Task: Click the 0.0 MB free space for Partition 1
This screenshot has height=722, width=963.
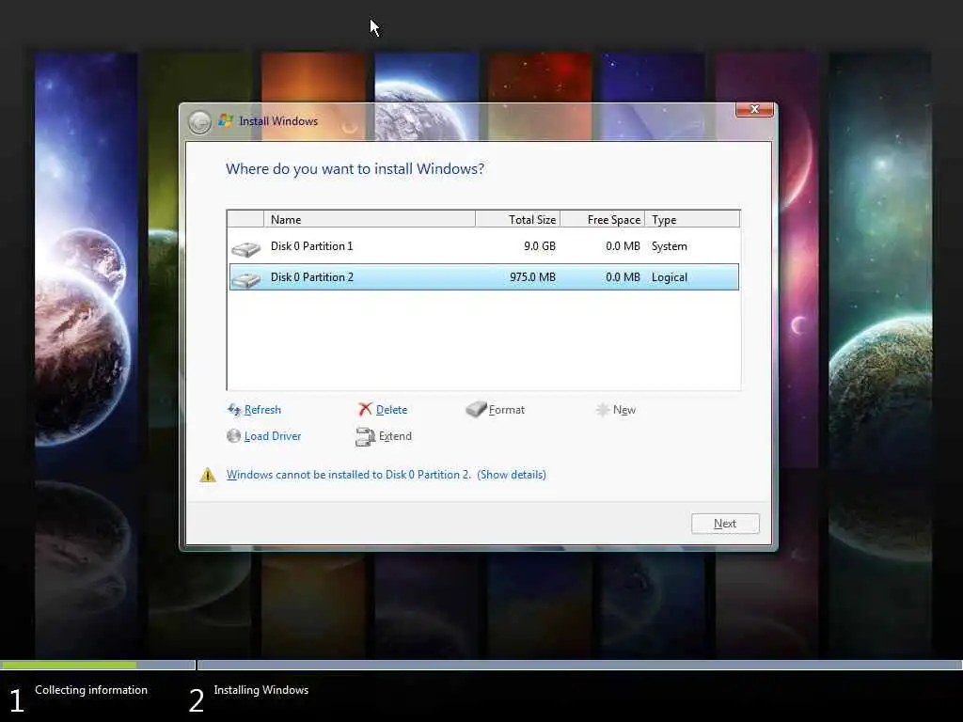Action: 623,246
